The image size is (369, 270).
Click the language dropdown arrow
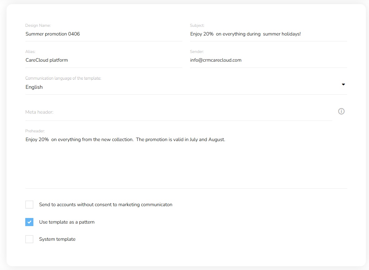click(343, 84)
